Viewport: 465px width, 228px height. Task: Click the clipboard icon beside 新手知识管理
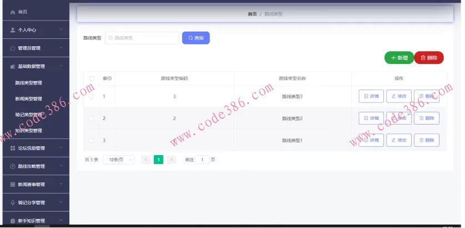pos(12,221)
